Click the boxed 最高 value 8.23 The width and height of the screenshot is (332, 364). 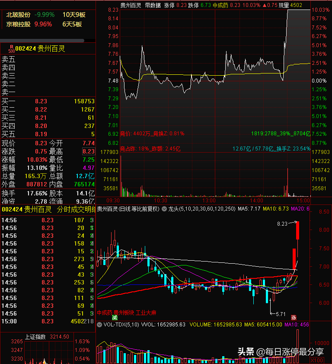(x=89, y=152)
